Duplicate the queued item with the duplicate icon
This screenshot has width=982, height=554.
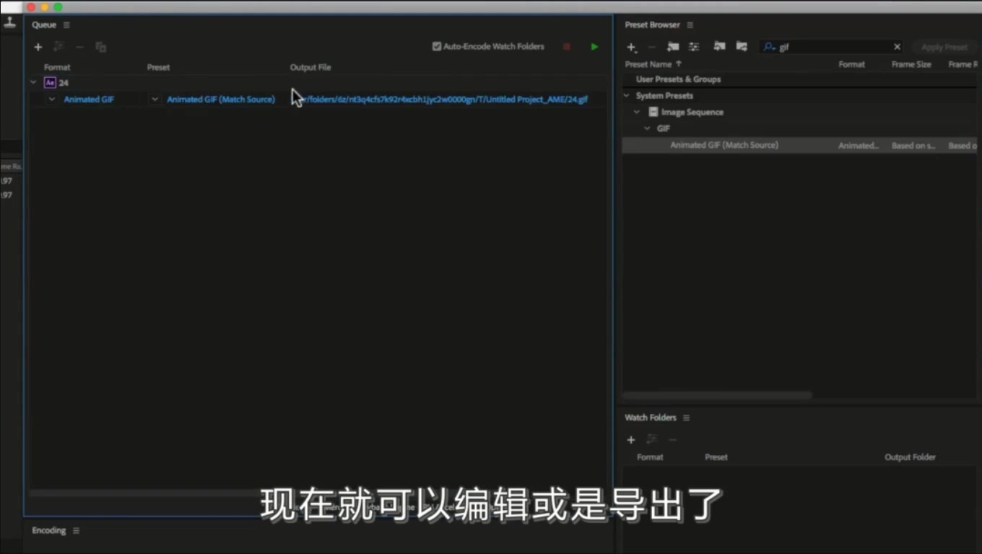pos(101,47)
